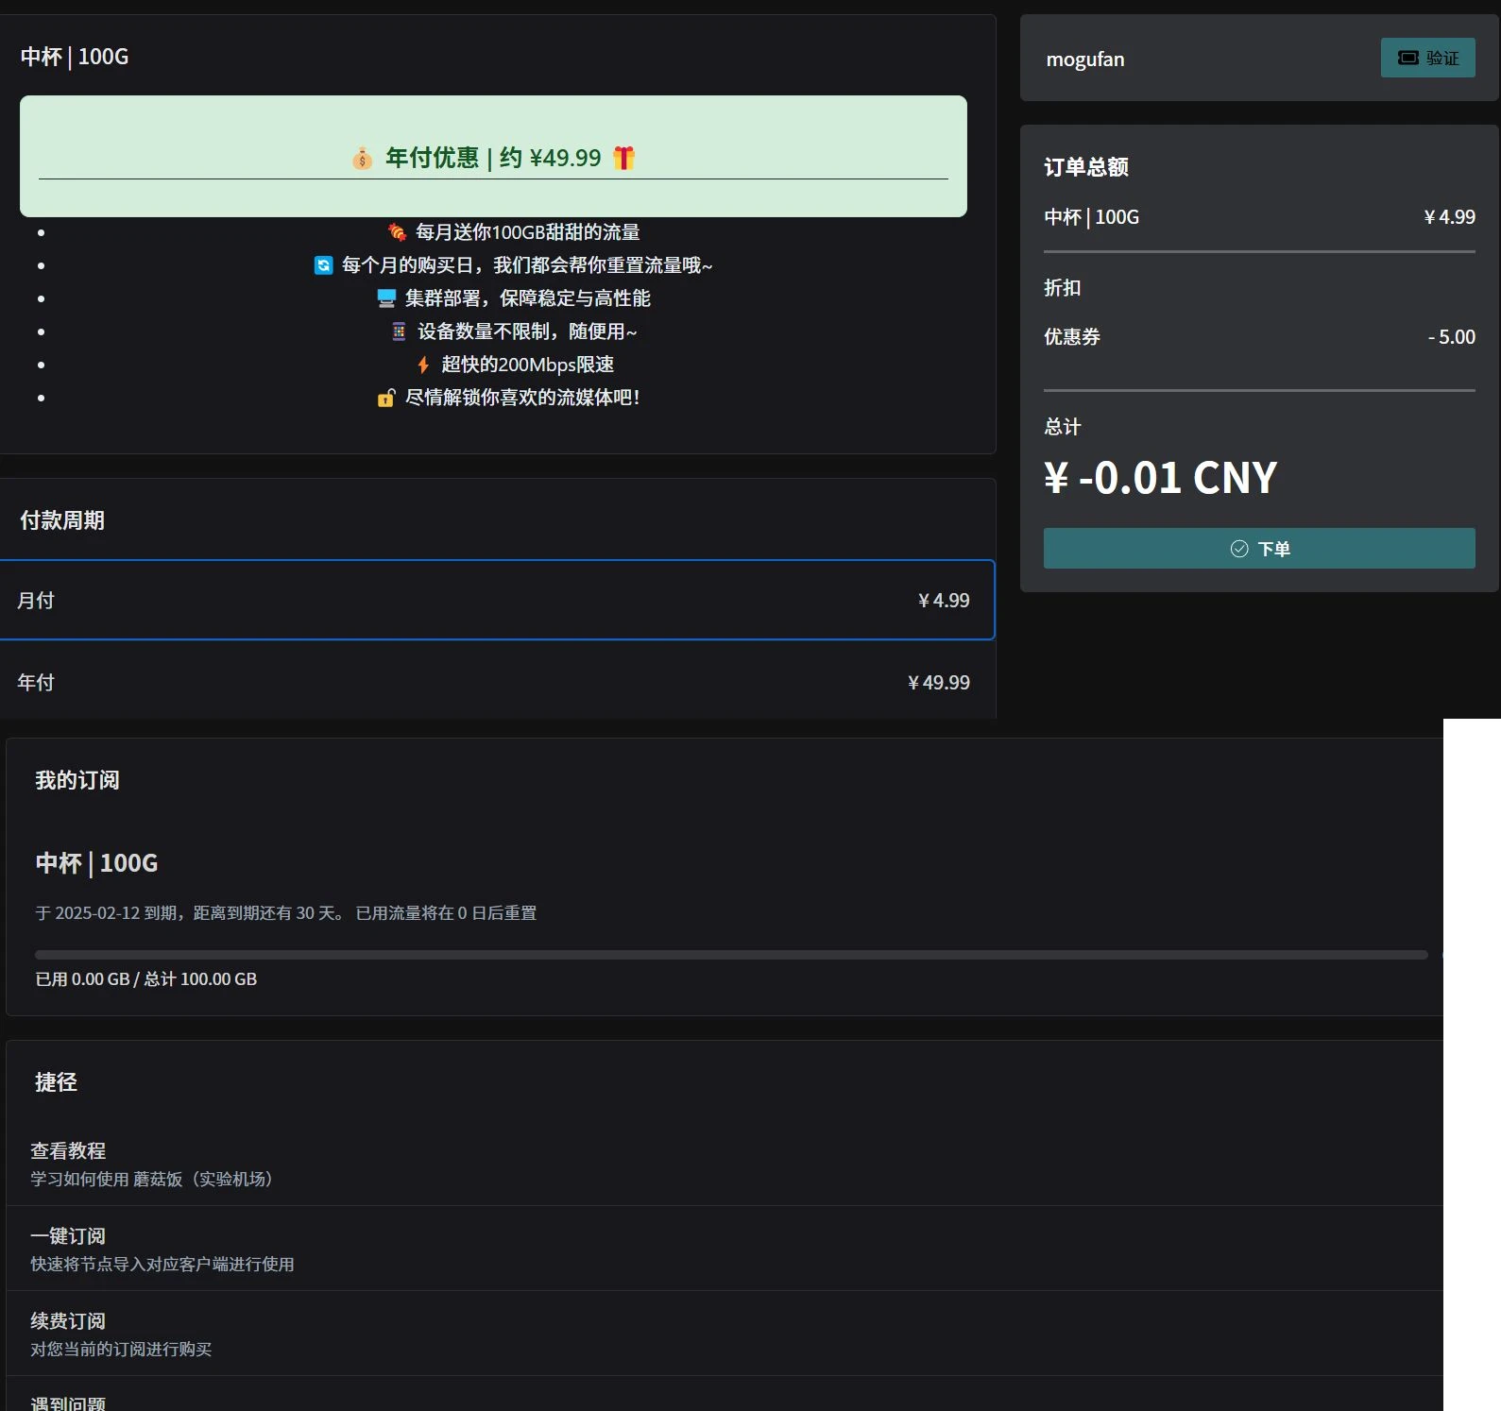Screen dimensions: 1501x1411
Task: Click 对您当前的订阅进行购买 description text
Action: (x=121, y=1350)
